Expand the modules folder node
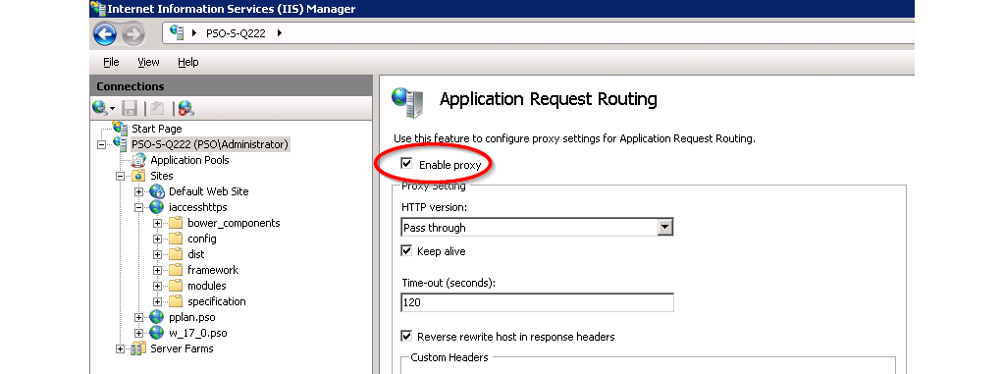This screenshot has width=1005, height=374. tap(158, 286)
